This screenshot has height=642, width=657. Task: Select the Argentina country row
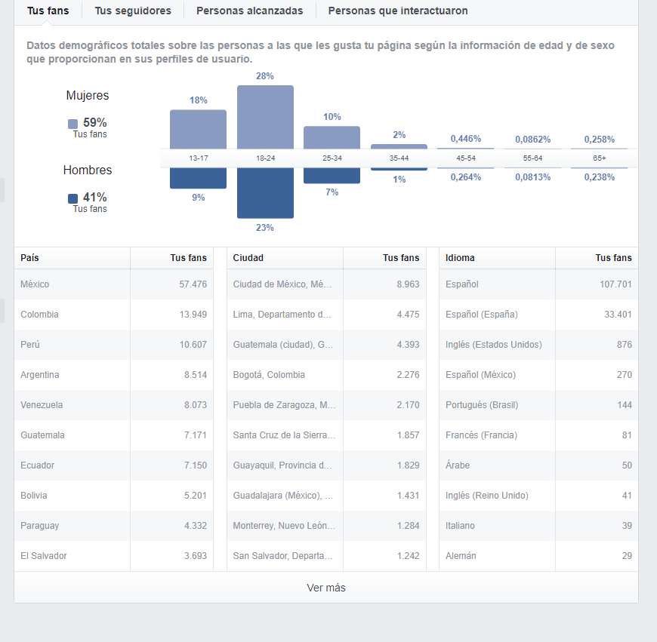(x=114, y=375)
